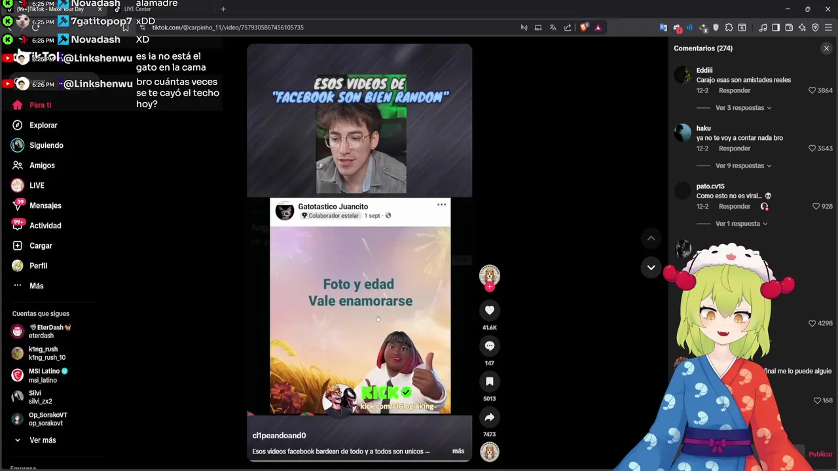The height and width of the screenshot is (471, 838).
Task: Expand Ver 1 respuesta under pato.cv15
Action: click(x=741, y=224)
